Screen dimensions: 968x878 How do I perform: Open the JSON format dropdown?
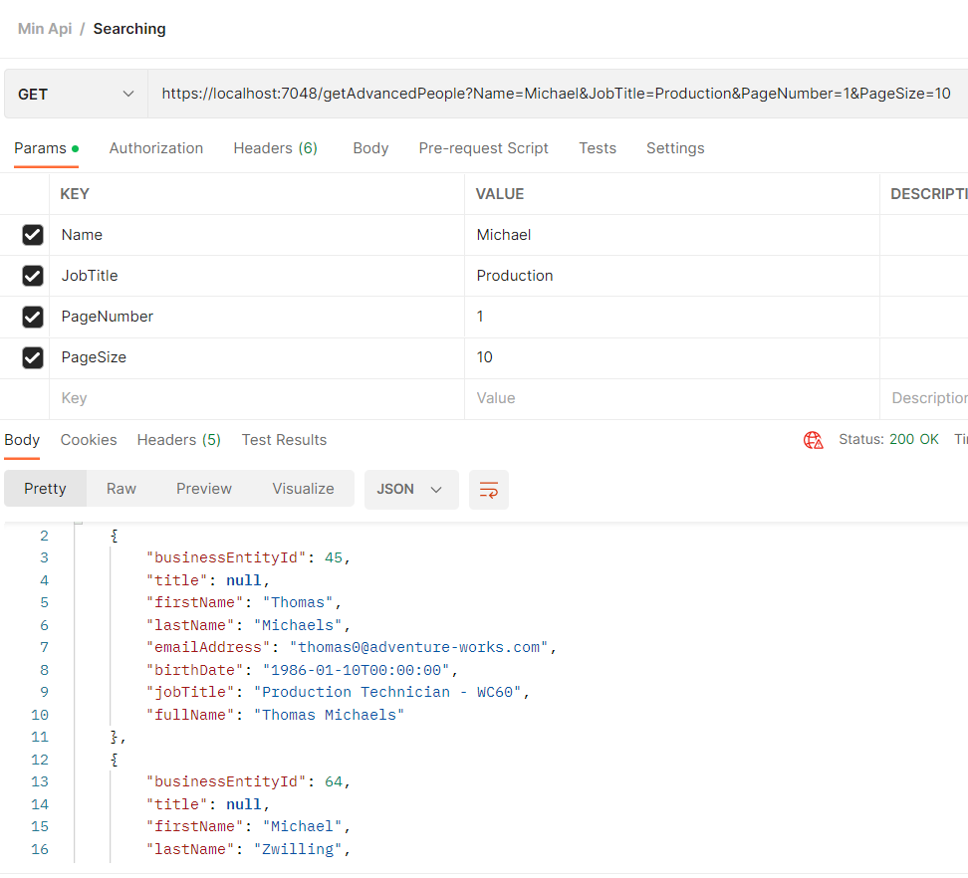click(x=411, y=490)
